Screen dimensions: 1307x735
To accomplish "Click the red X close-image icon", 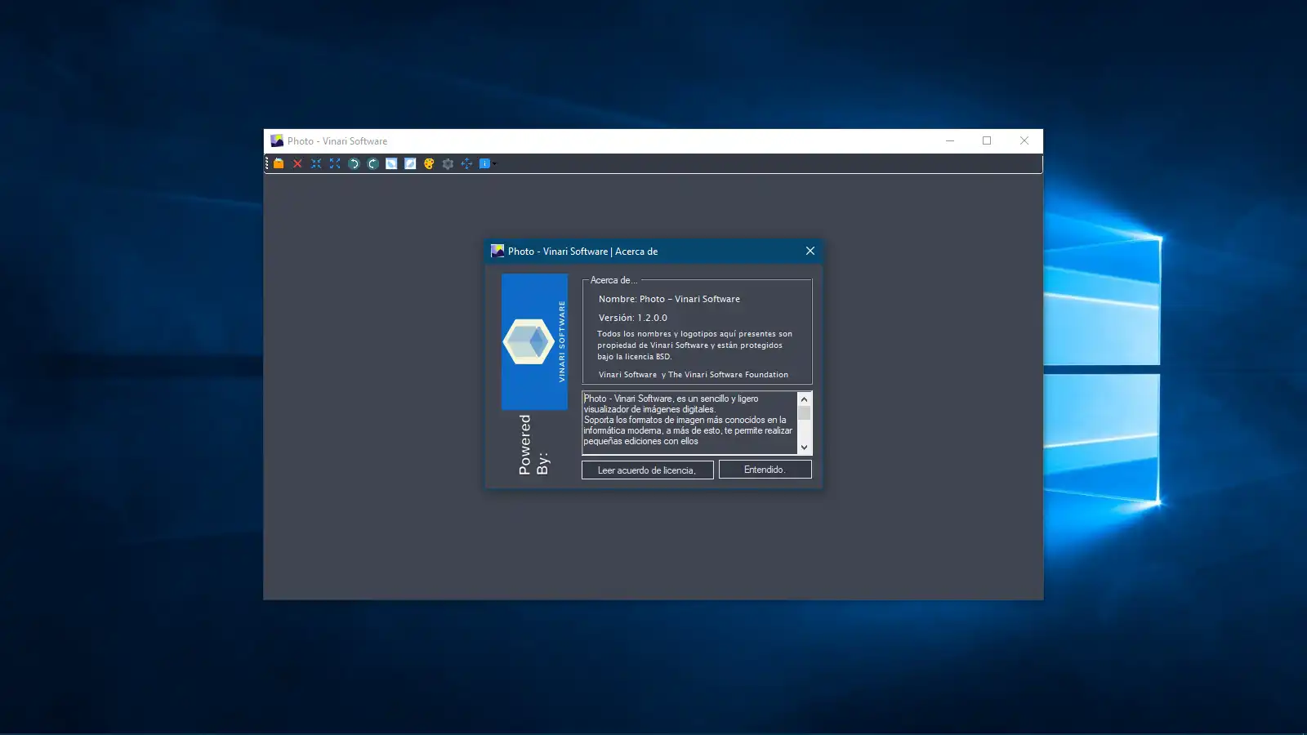I will coord(297,163).
